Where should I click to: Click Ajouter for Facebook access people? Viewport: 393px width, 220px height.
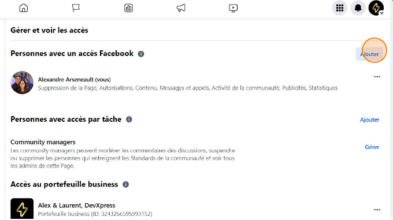coord(369,54)
